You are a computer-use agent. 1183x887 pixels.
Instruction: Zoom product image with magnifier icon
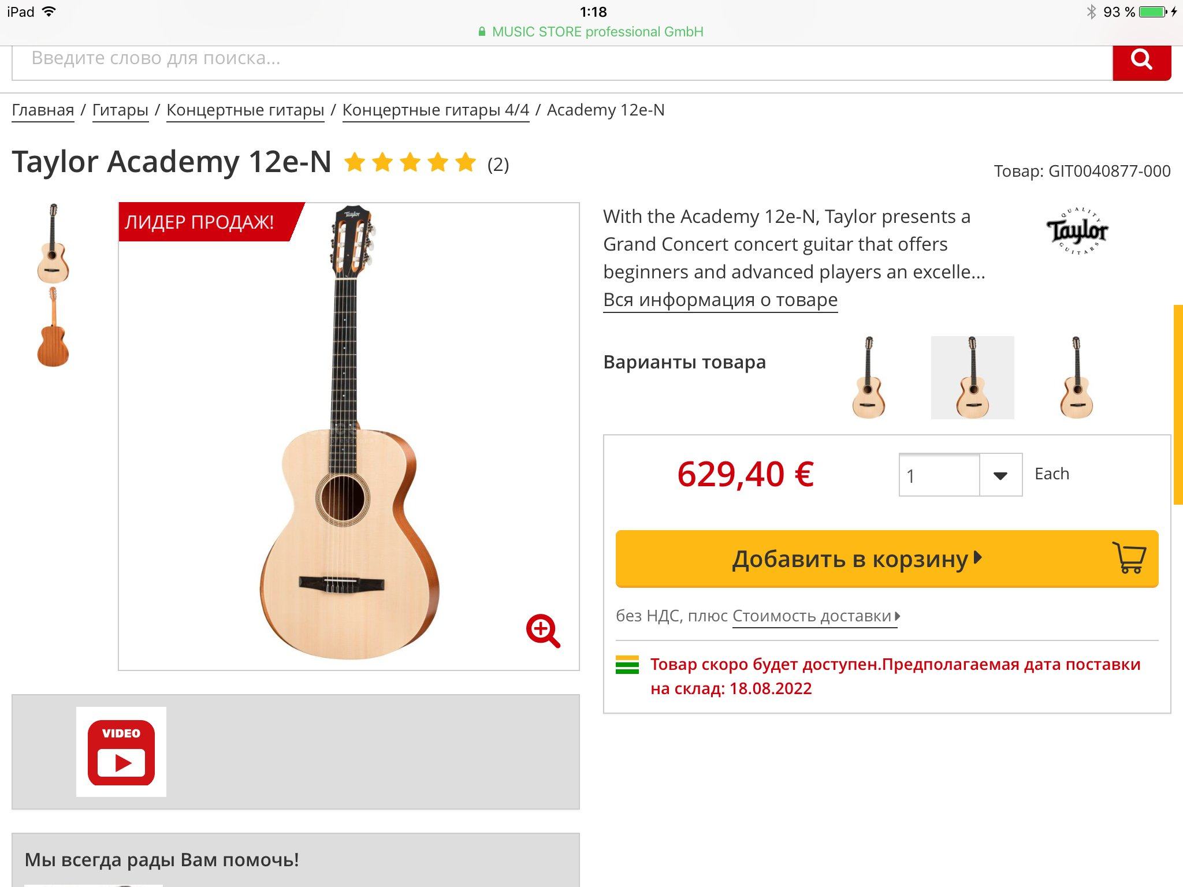(542, 631)
